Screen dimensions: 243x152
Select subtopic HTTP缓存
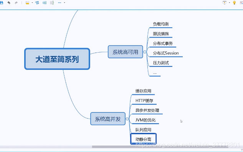coord(144,101)
